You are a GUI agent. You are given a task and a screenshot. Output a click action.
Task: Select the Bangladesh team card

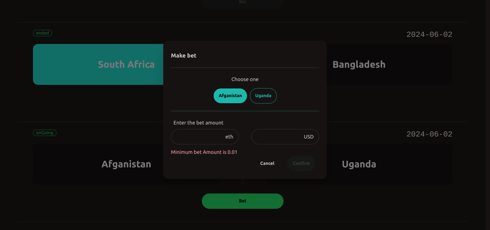(x=390, y=64)
